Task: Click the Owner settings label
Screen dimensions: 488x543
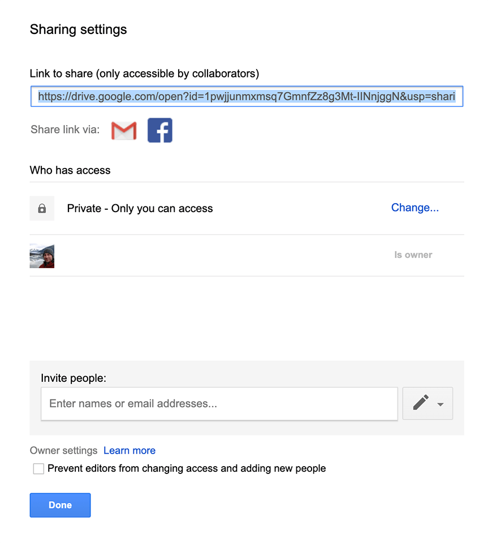Action: pos(64,450)
